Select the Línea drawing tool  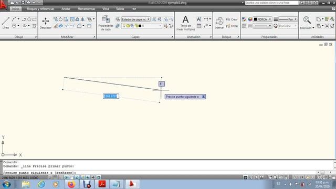pos(6,23)
